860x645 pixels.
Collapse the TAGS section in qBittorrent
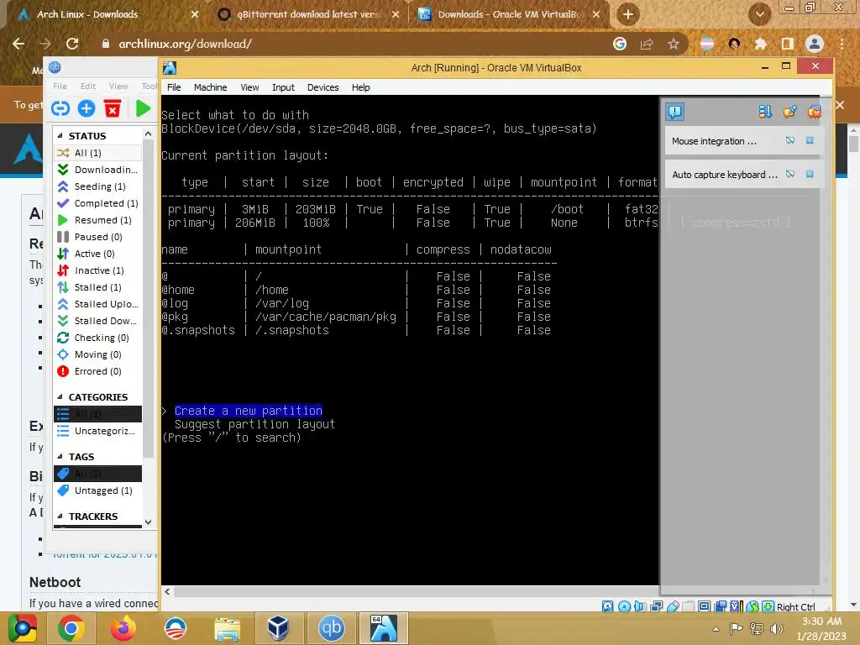click(x=60, y=456)
